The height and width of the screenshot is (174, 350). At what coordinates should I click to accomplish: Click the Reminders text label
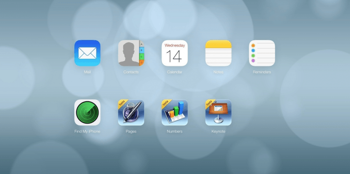(x=262, y=72)
